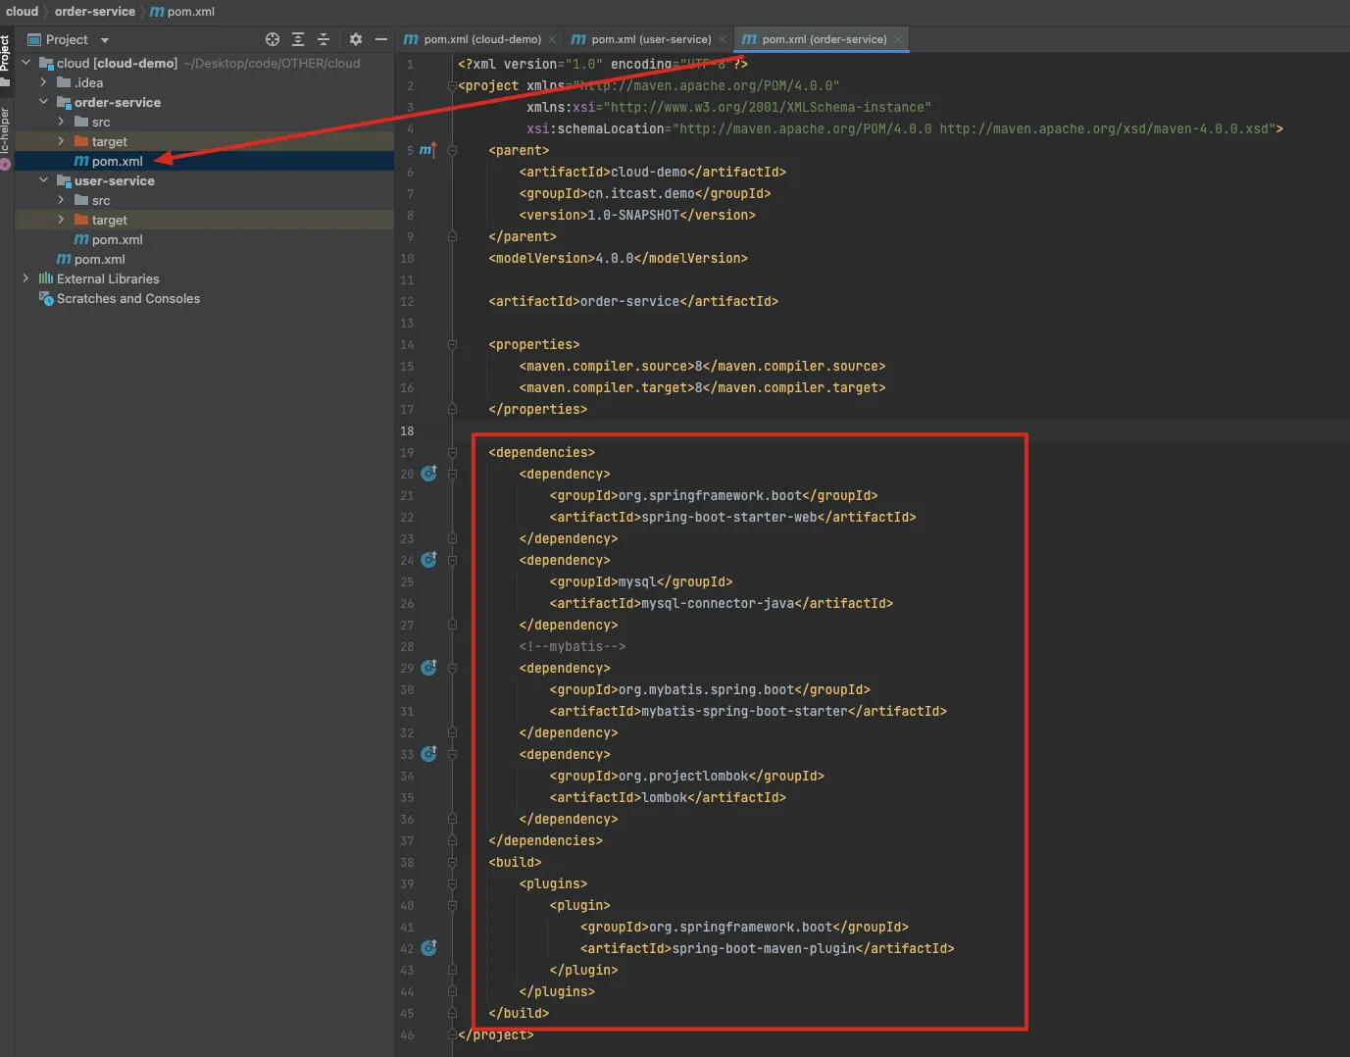The width and height of the screenshot is (1350, 1057).
Task: Click order-service in the breadcrumb path
Action: 95,12
